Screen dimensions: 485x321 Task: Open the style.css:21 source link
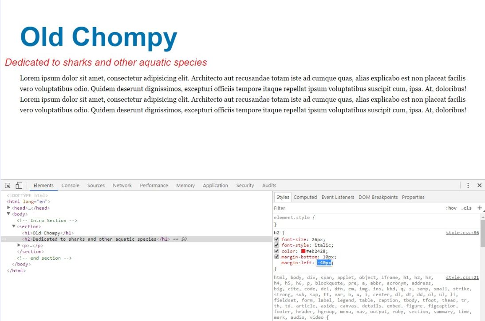(462, 277)
